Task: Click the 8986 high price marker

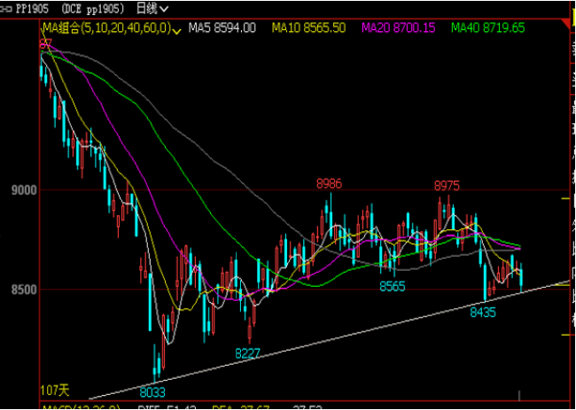Action: click(329, 183)
